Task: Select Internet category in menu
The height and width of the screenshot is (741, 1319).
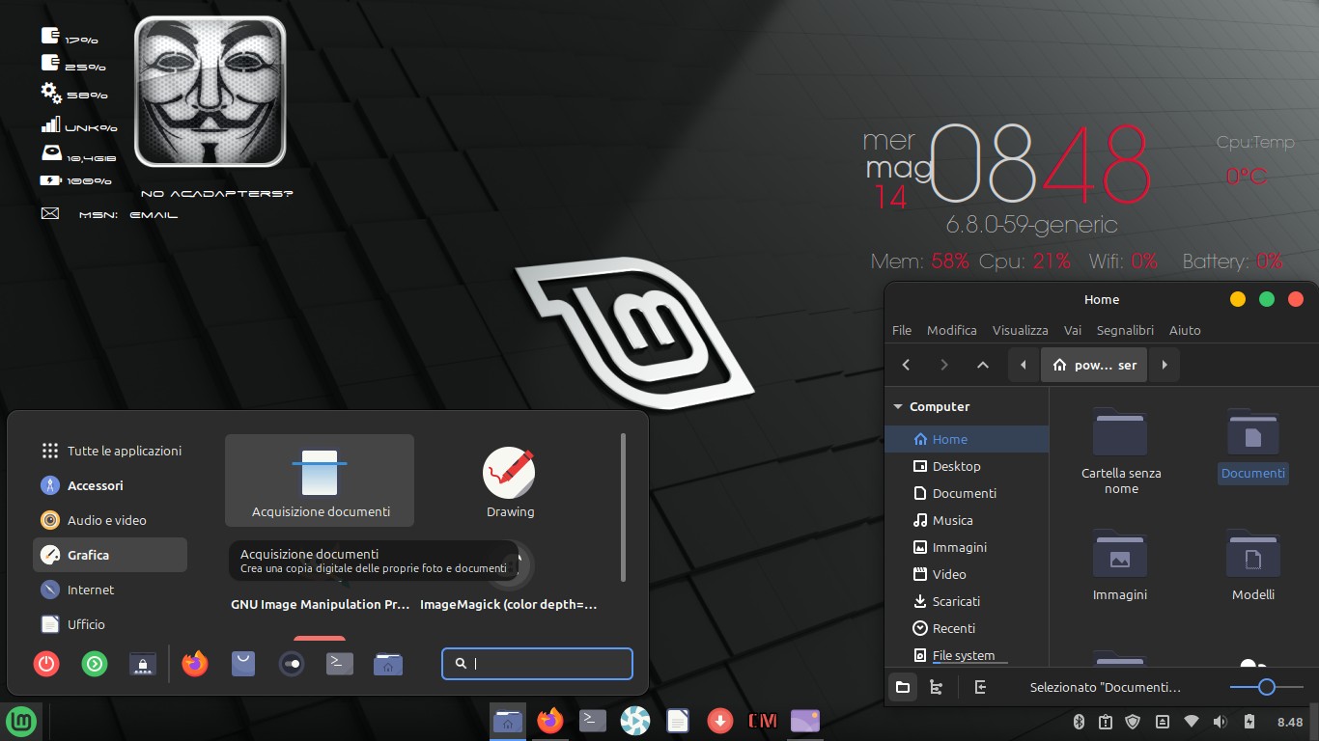Action: coord(110,590)
